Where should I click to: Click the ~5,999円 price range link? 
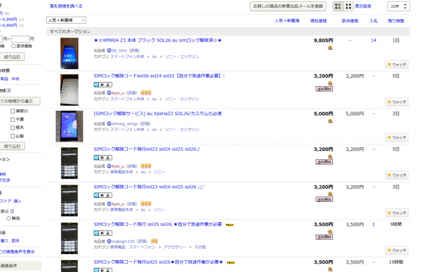tap(8, 20)
